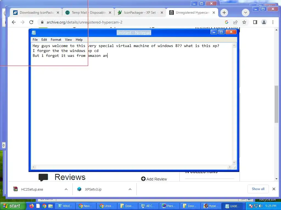Open Notepad Help menu
Image resolution: width=281 pixels, height=210 pixels.
tap(79, 40)
